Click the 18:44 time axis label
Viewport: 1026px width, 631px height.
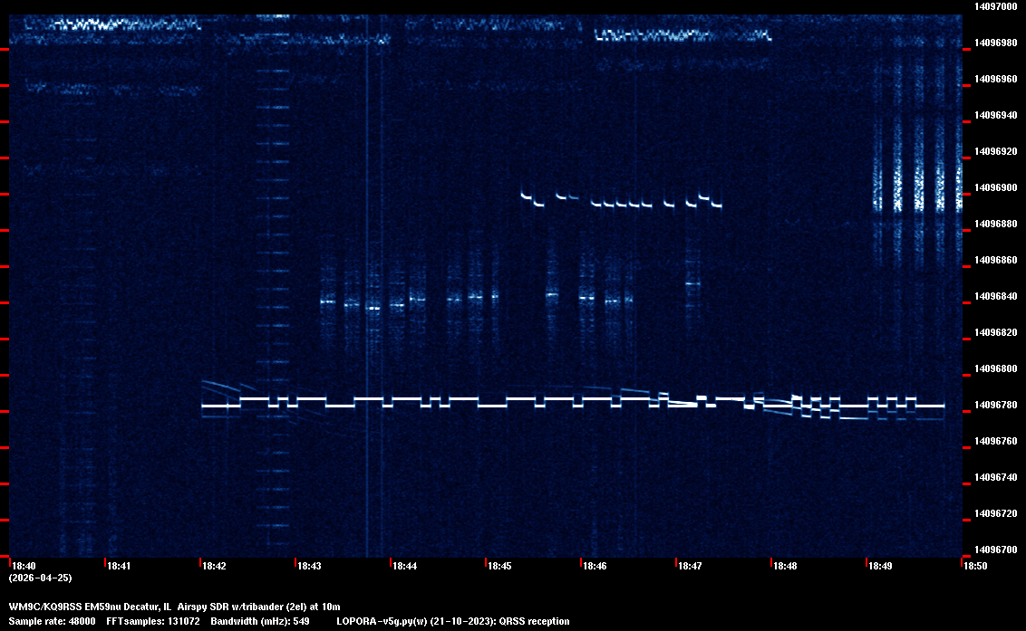(405, 566)
